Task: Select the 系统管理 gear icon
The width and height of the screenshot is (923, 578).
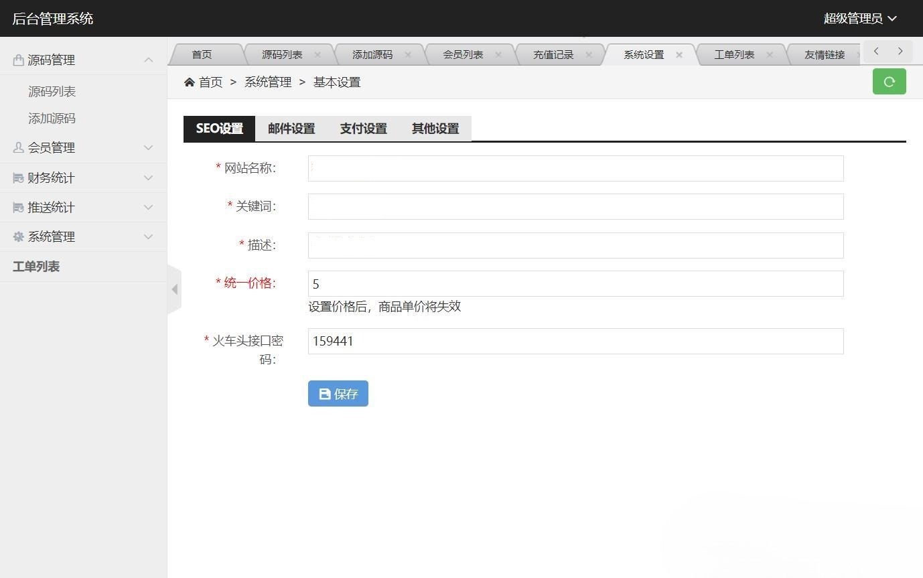Action: pyautogui.click(x=18, y=236)
